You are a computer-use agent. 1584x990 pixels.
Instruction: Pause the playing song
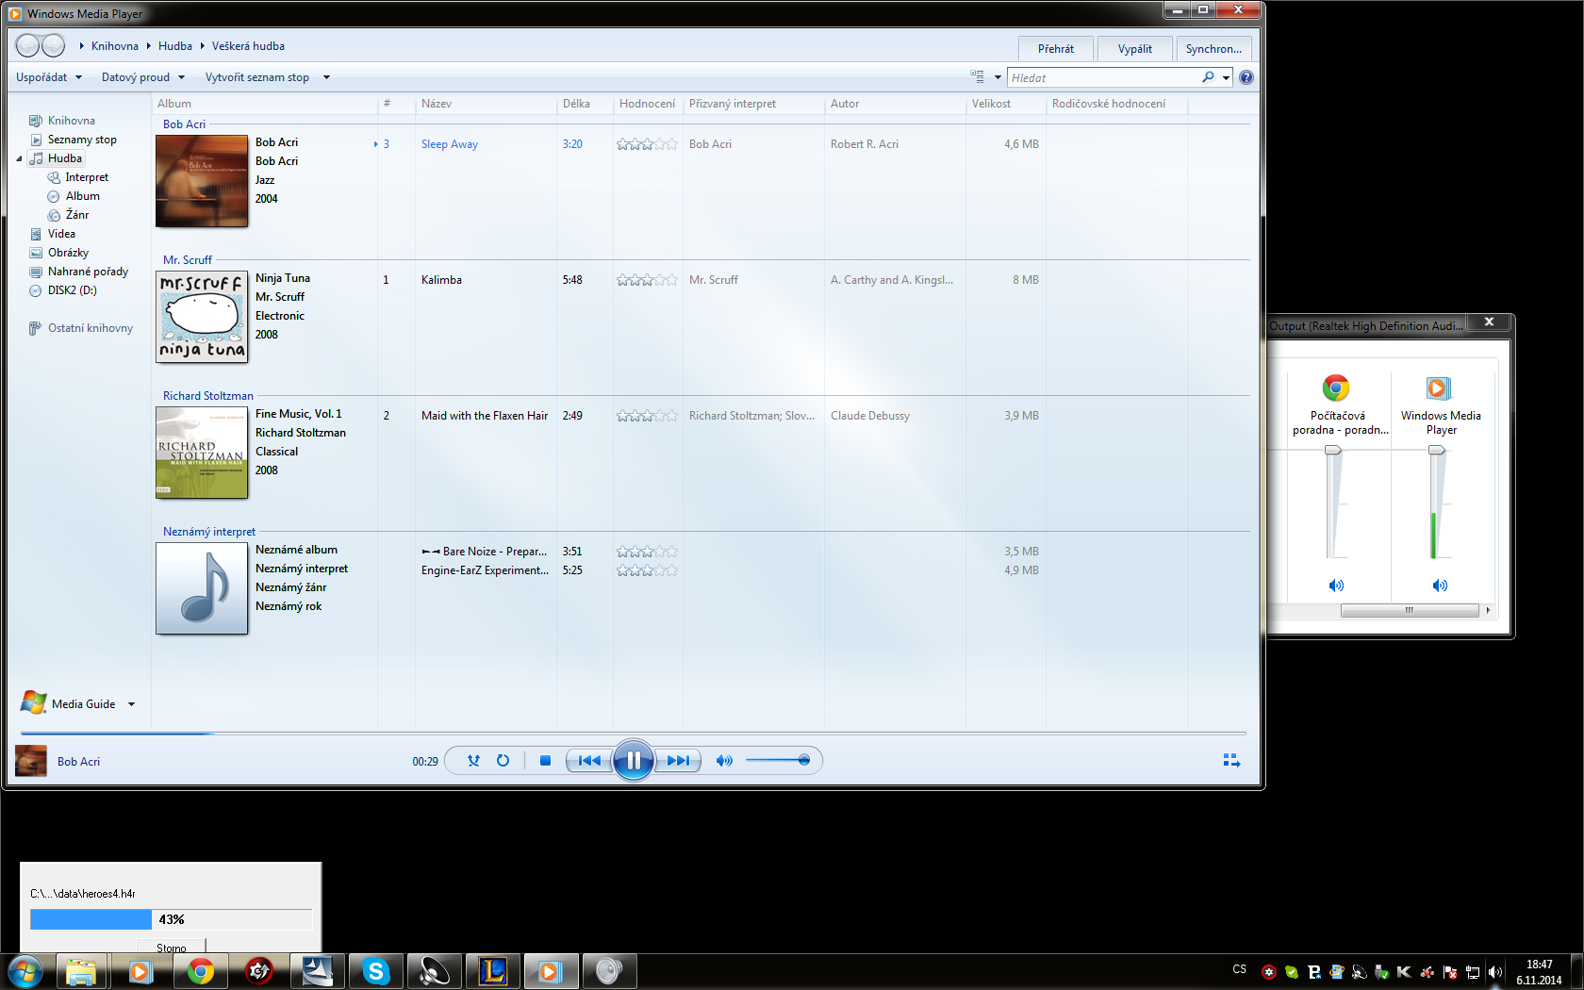[634, 760]
